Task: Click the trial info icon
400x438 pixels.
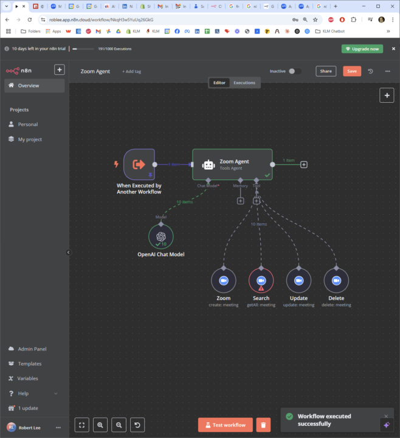Action: click(x=7, y=49)
